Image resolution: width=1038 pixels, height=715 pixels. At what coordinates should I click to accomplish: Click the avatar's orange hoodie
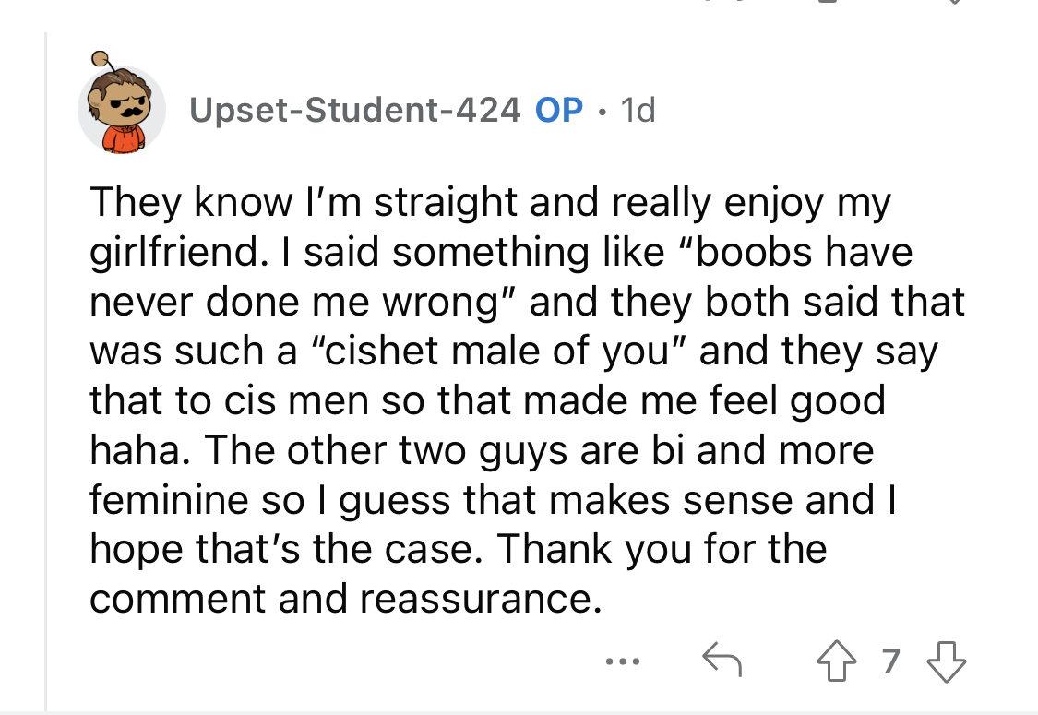coord(120,137)
